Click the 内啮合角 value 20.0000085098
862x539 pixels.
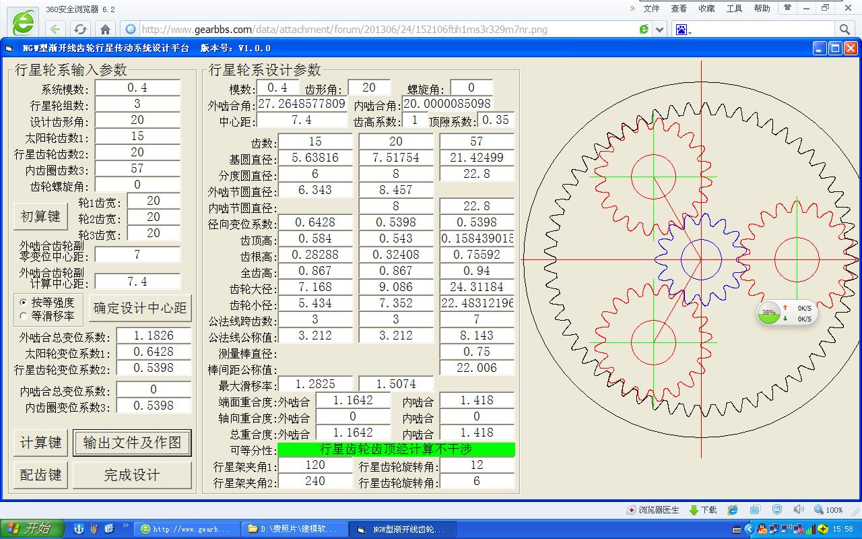(447, 104)
